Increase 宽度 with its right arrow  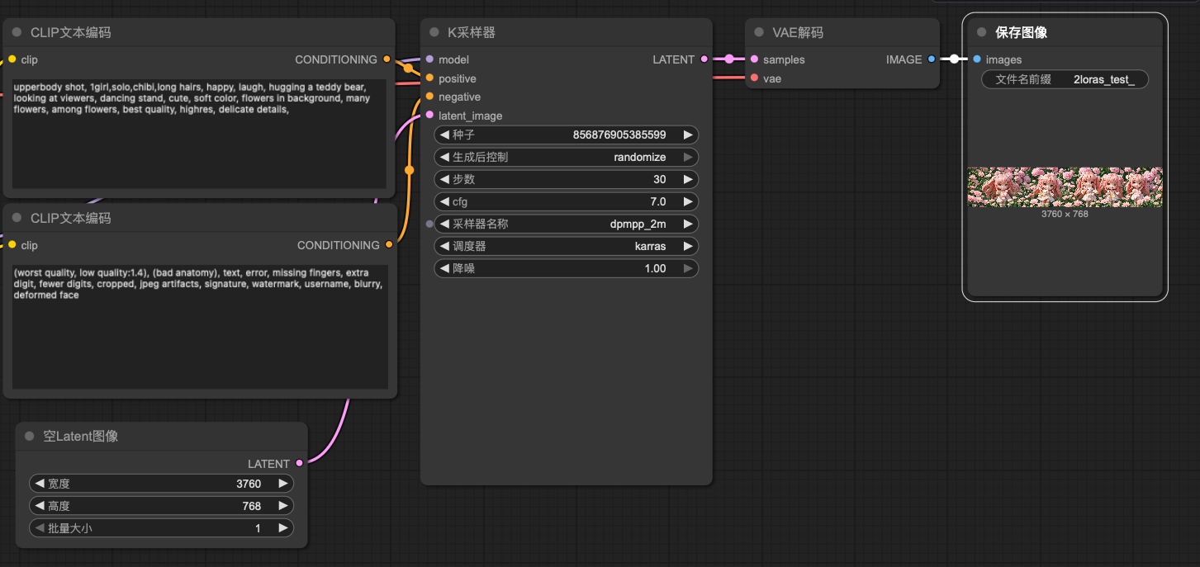point(282,484)
